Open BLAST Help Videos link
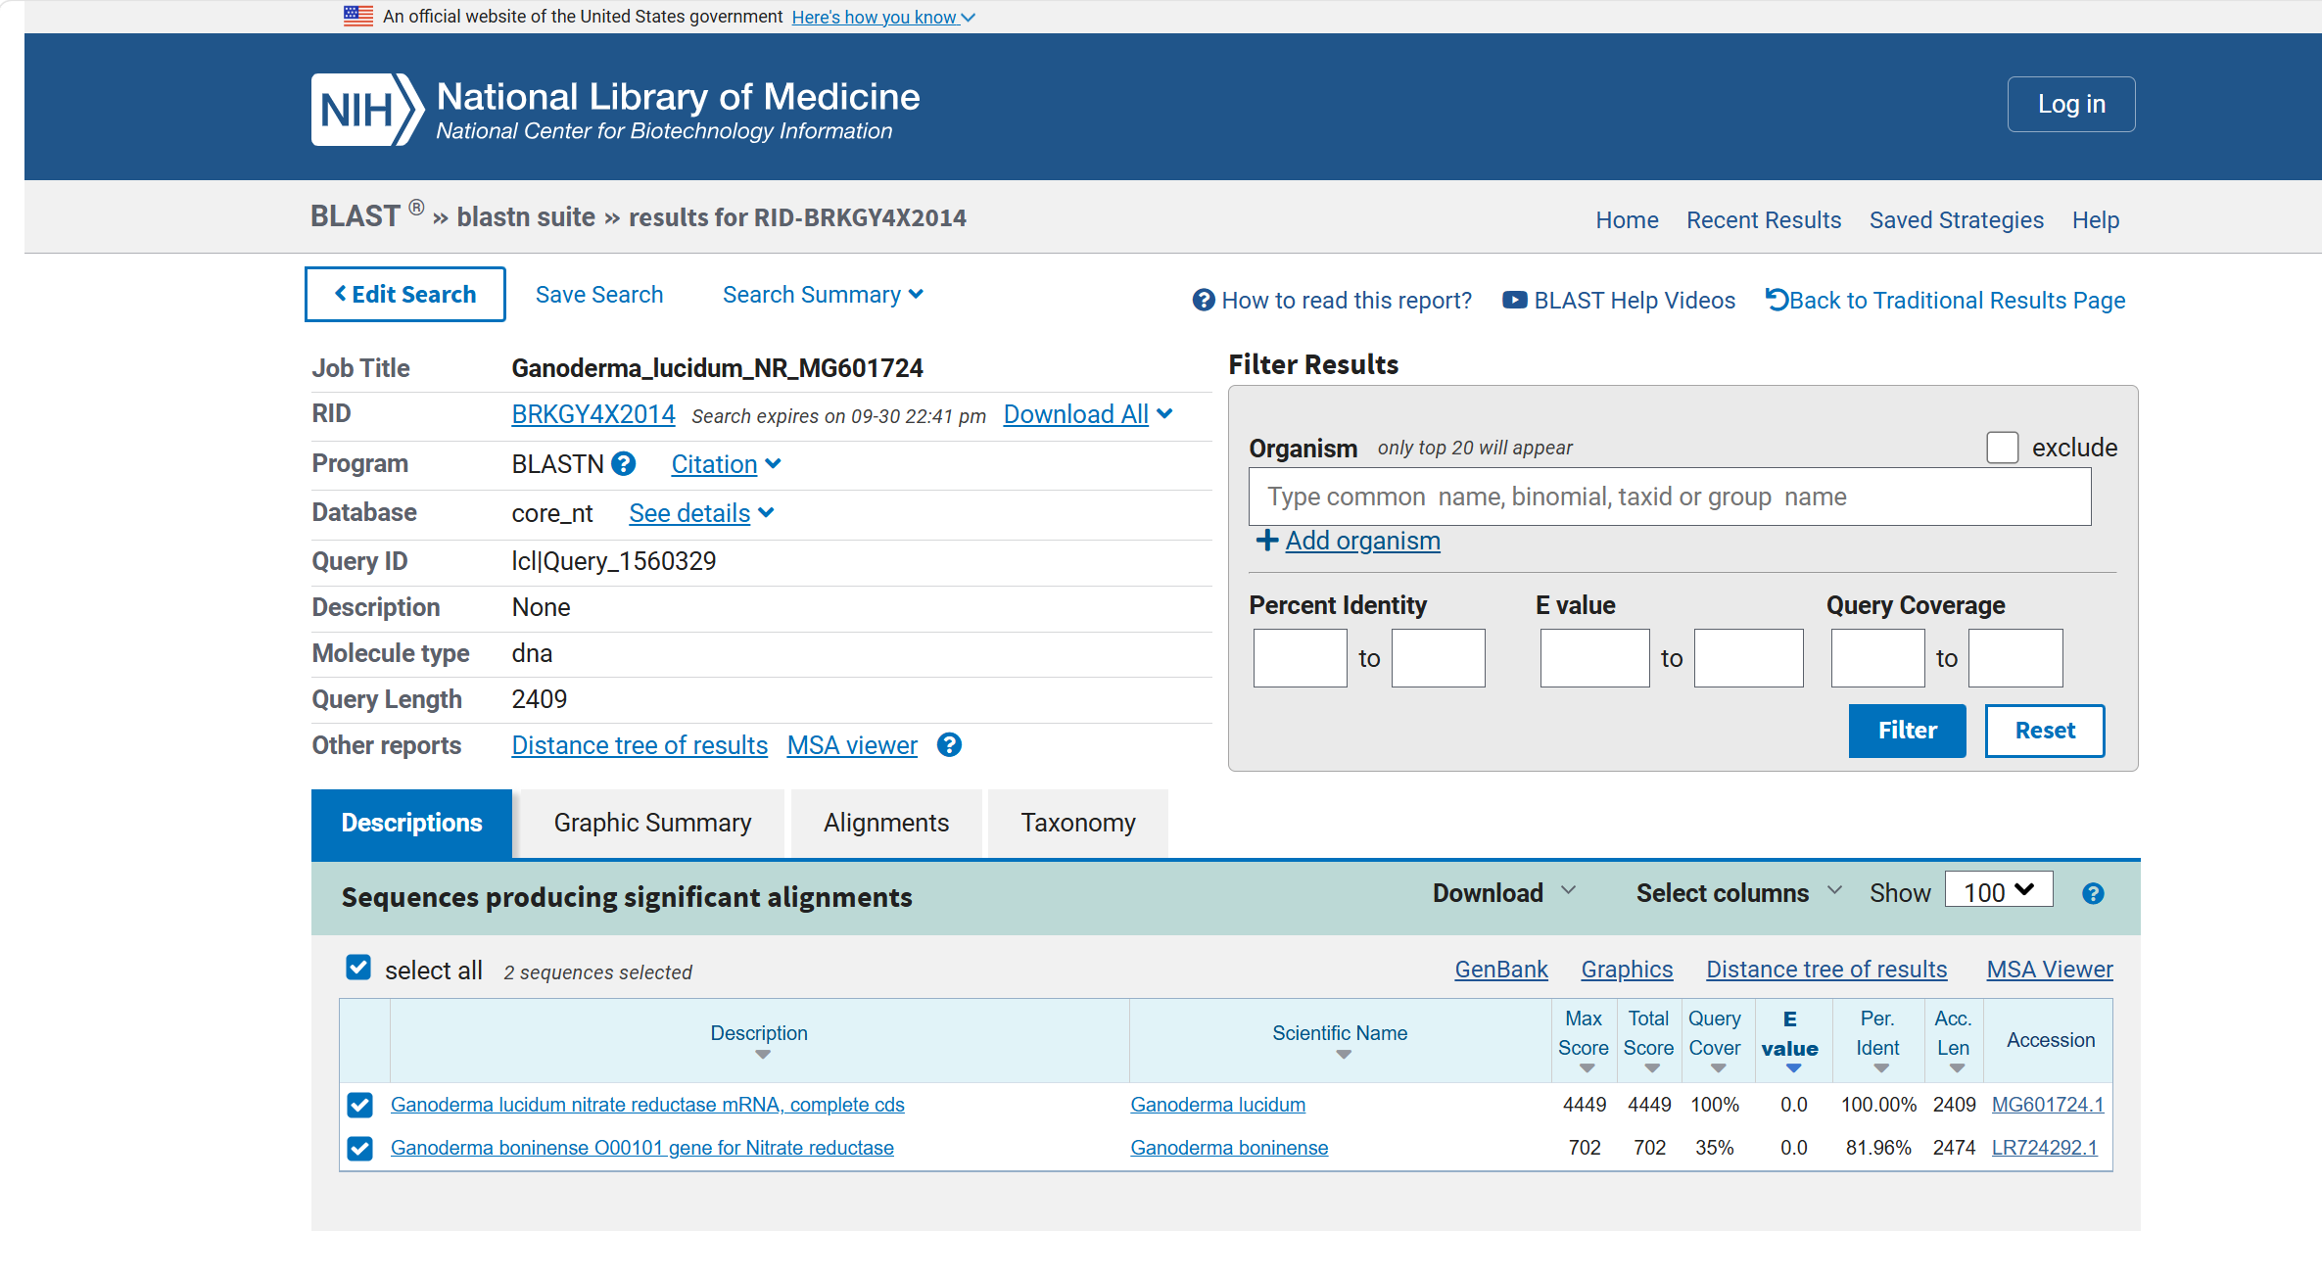This screenshot has height=1279, width=2322. click(x=1619, y=301)
